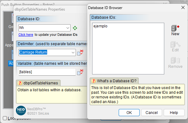
Task: Confirm with the OK button
Action: [129, 113]
